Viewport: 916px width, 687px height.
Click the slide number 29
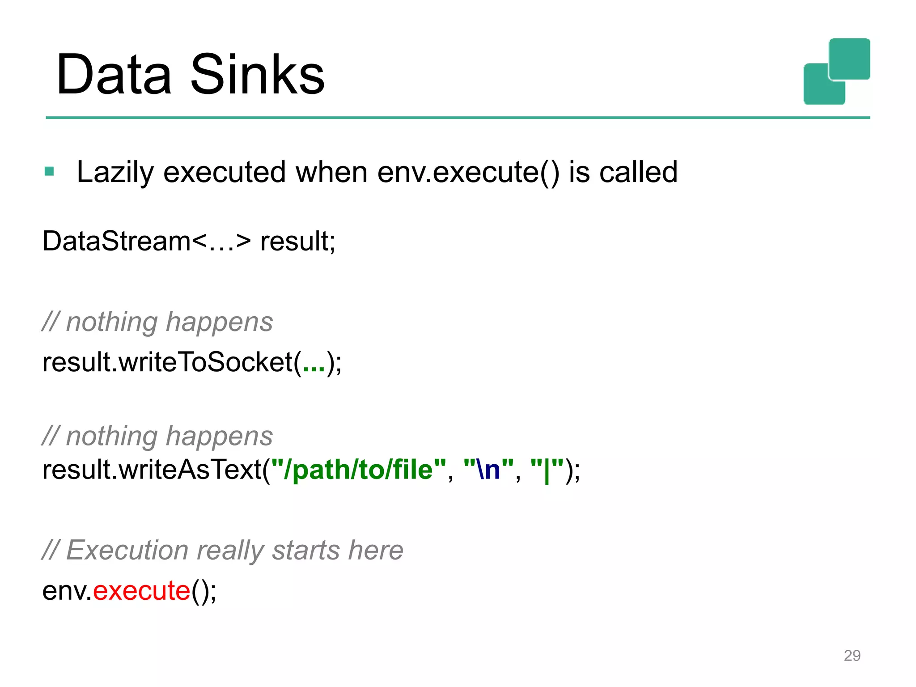852,656
